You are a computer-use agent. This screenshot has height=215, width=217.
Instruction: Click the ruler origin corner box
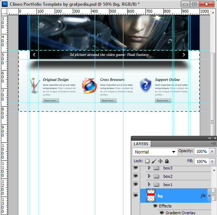4,12
